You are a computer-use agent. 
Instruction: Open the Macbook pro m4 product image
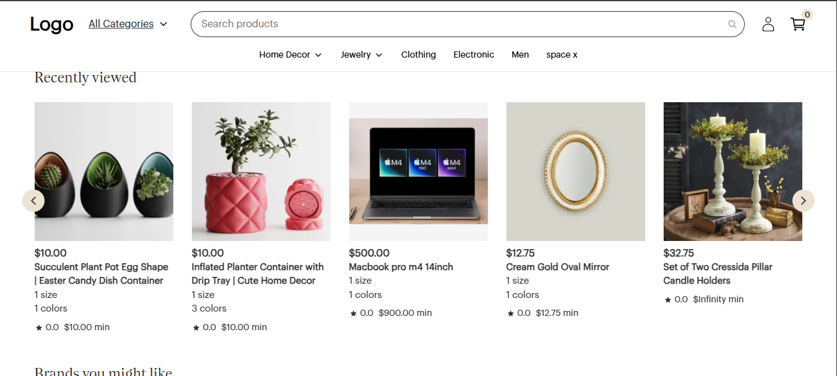418,172
